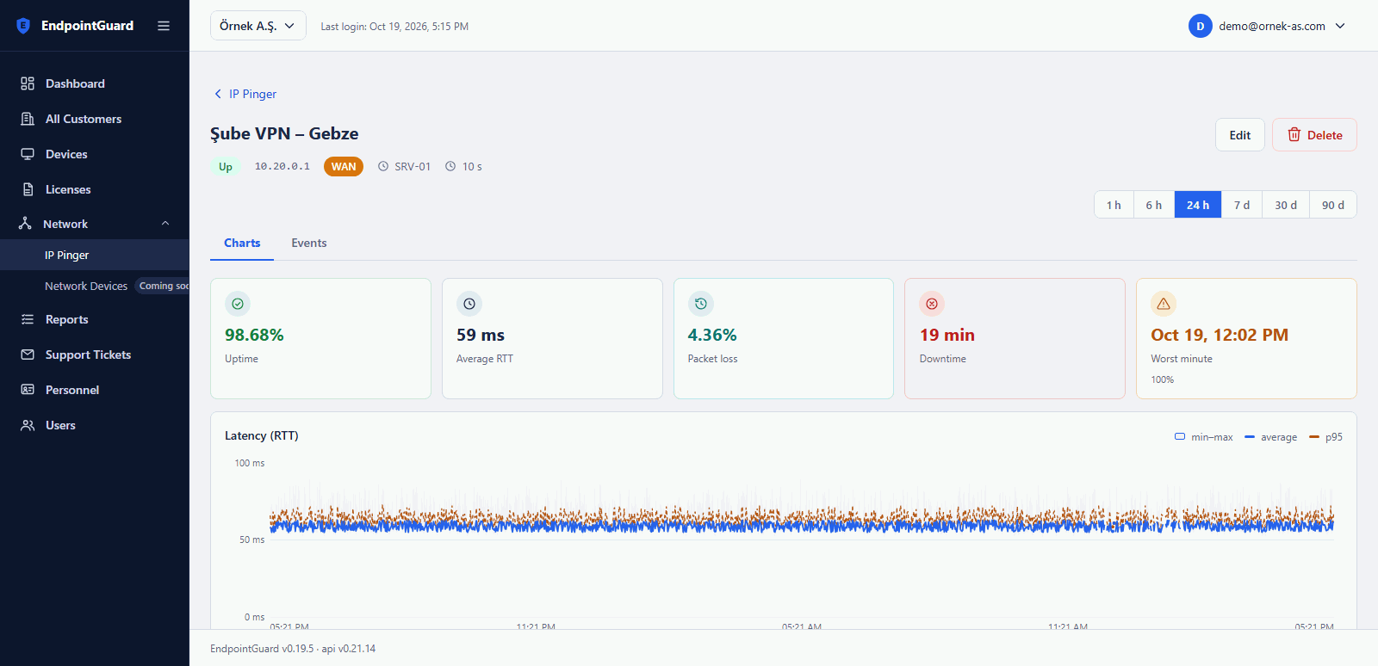Expand the demo@ornek-as.com account menu
This screenshot has height=666, width=1378.
click(x=1268, y=26)
